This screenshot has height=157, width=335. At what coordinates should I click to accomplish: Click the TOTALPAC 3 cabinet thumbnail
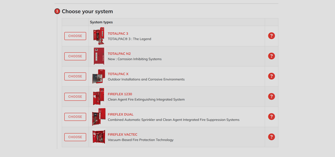click(x=99, y=36)
